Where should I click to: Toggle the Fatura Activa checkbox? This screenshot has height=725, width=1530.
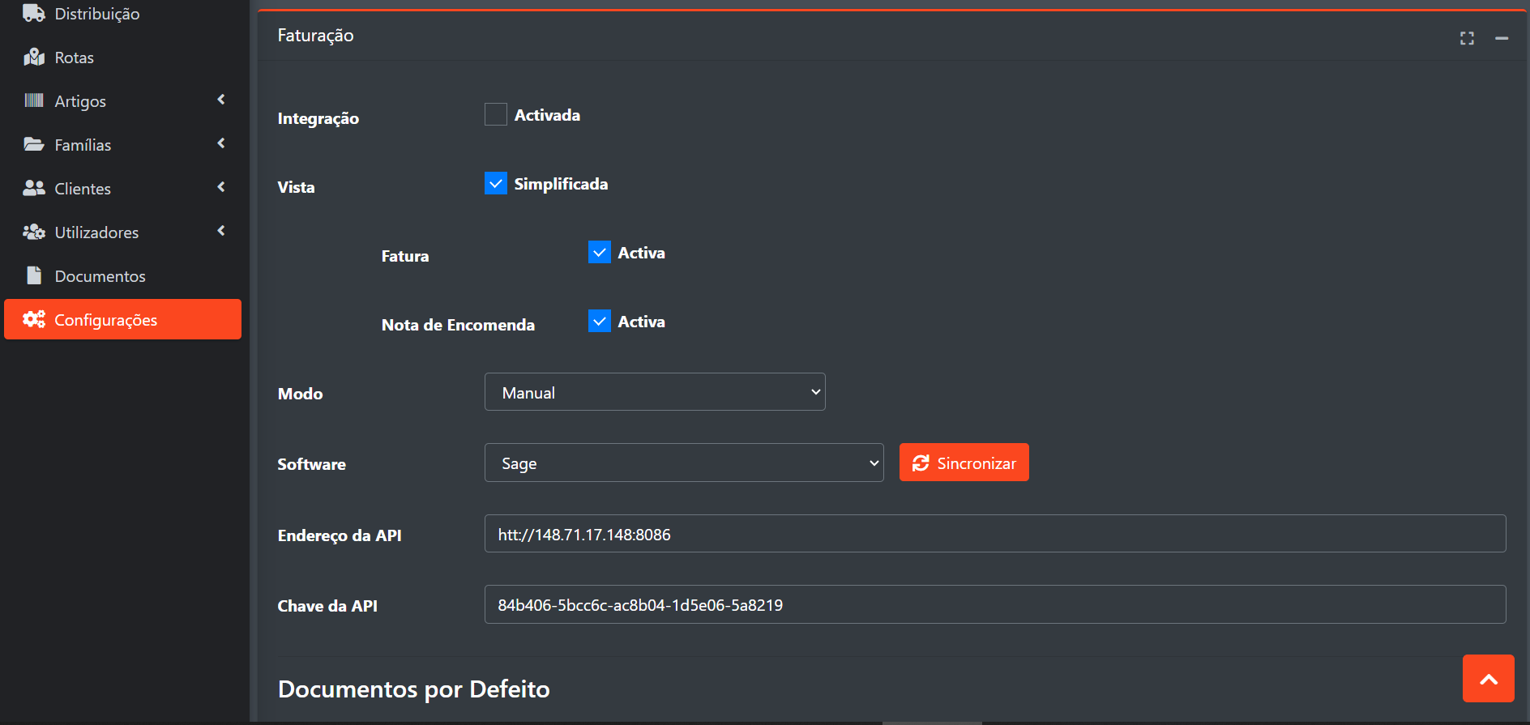pos(600,253)
